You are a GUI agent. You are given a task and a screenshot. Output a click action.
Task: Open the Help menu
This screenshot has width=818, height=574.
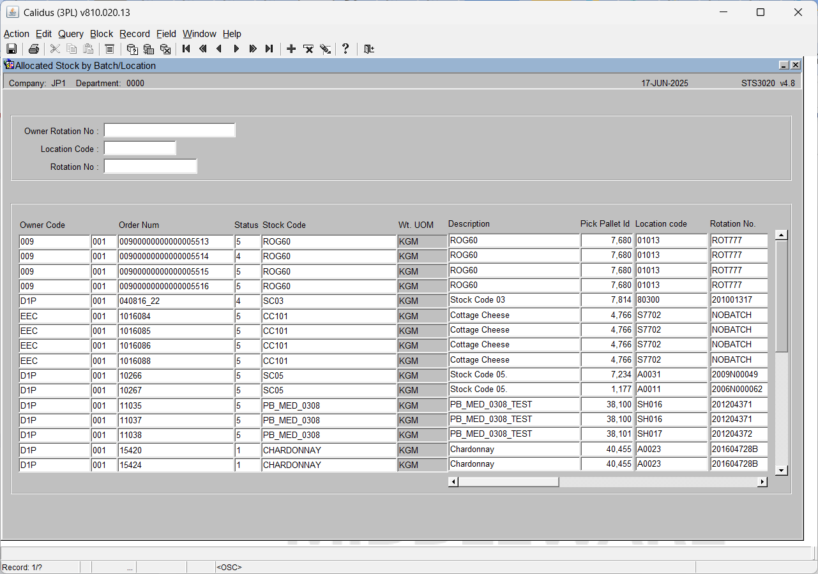pos(232,34)
